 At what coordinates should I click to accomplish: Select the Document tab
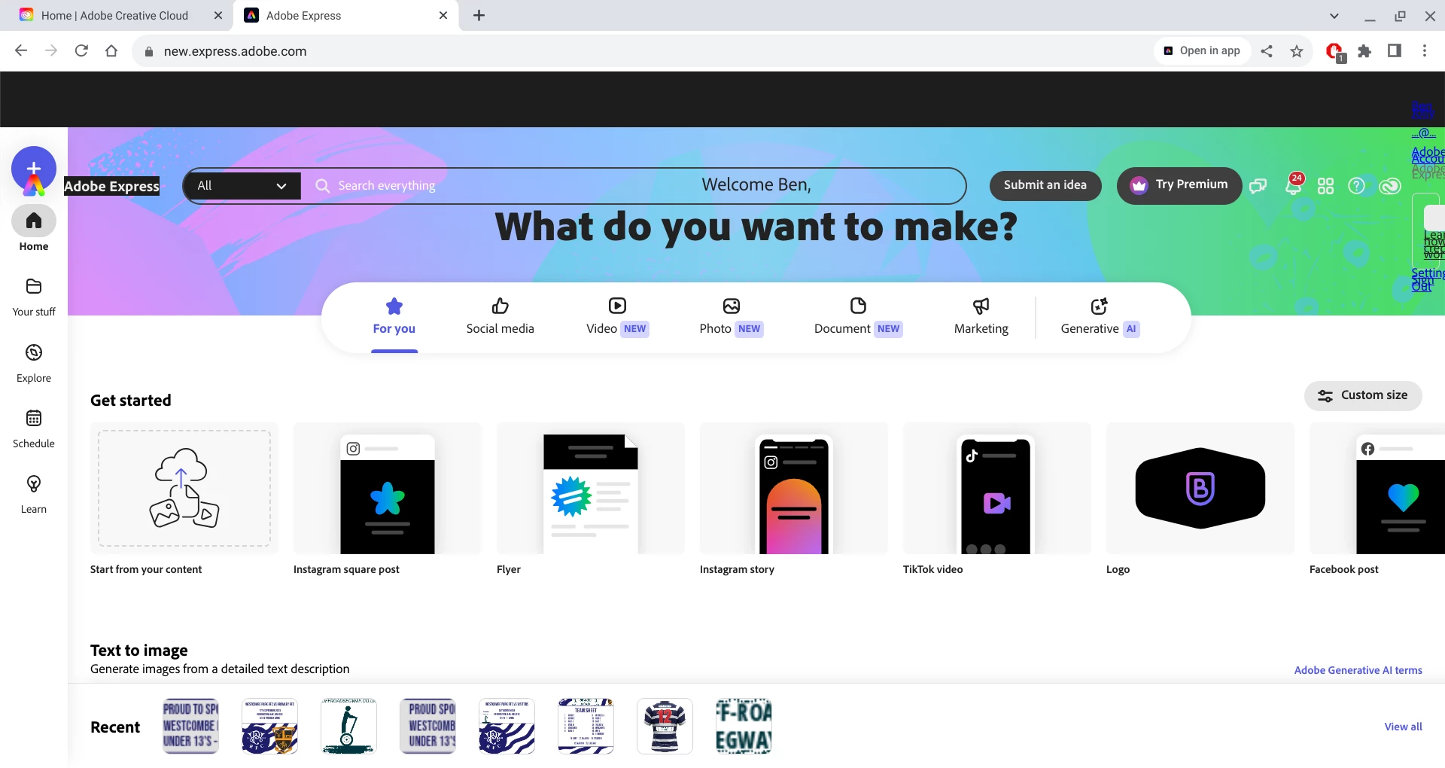pos(858,316)
